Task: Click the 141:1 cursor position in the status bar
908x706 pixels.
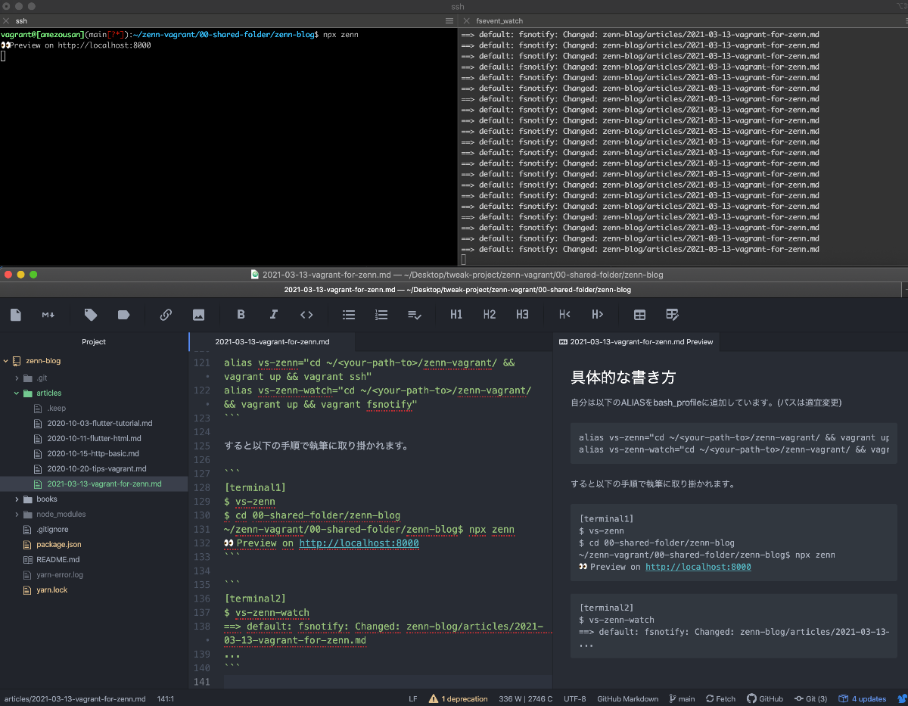Action: pos(166,698)
